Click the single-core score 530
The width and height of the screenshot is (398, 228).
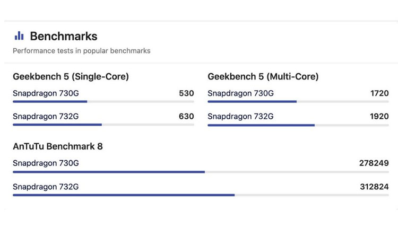click(186, 93)
